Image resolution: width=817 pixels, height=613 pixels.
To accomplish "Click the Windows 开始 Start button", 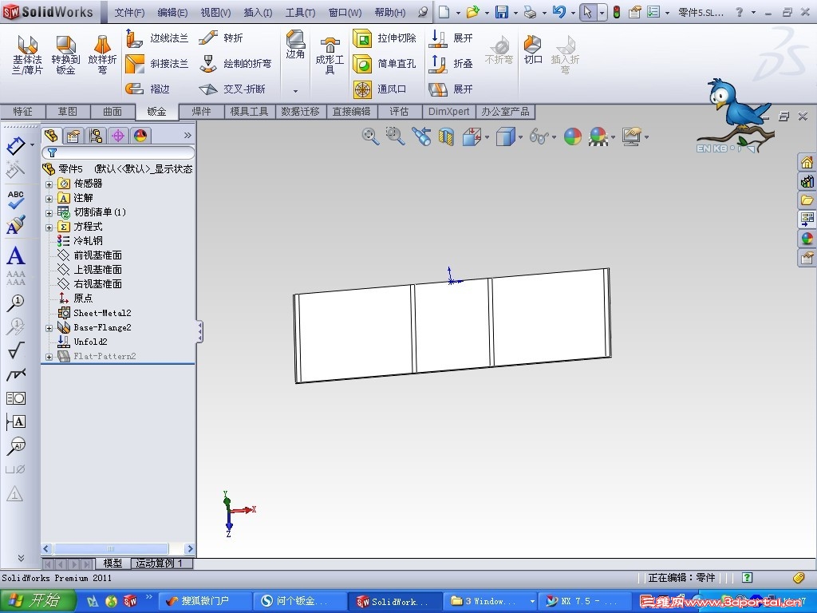I will click(37, 600).
